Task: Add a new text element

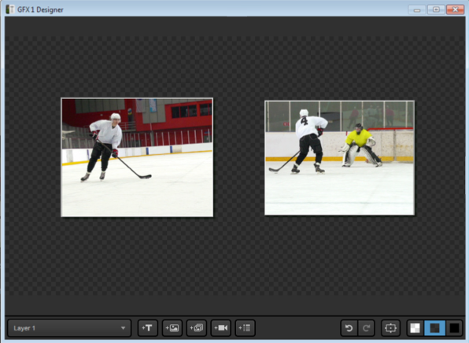Action: 147,328
